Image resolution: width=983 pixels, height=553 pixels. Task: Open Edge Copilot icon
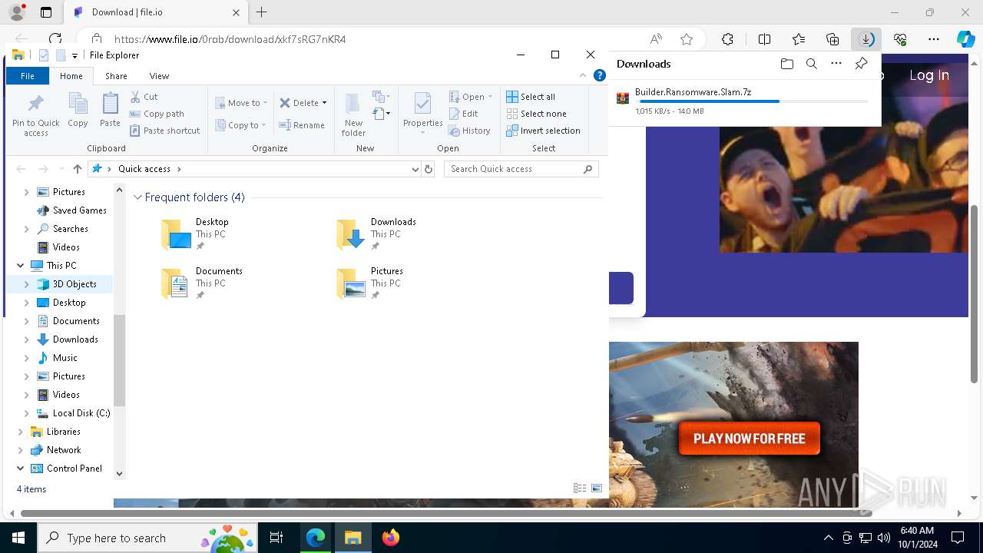[965, 39]
